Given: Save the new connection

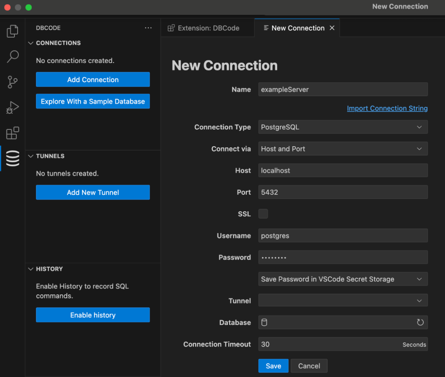Looking at the screenshot, I should pyautogui.click(x=273, y=366).
